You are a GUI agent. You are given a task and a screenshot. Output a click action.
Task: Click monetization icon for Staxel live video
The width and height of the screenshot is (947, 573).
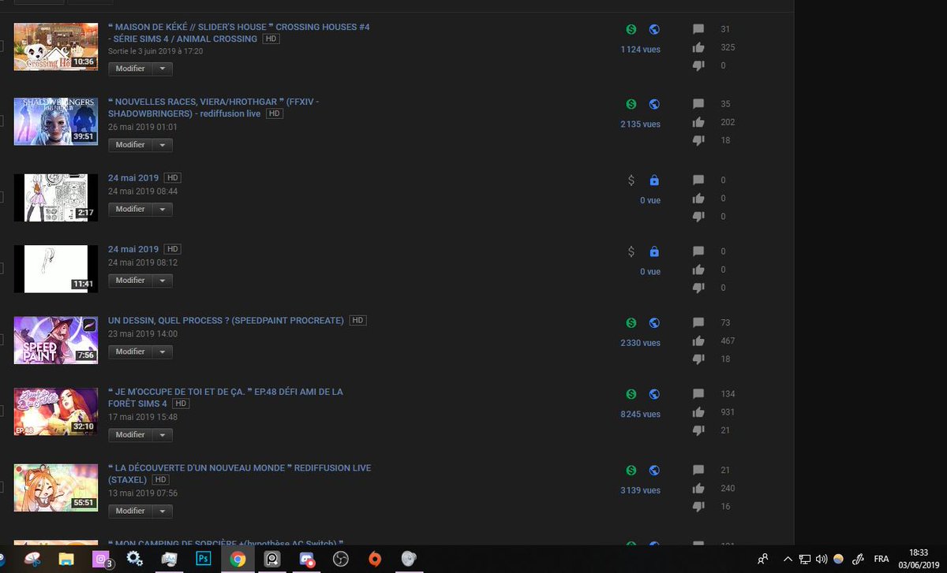click(x=631, y=471)
